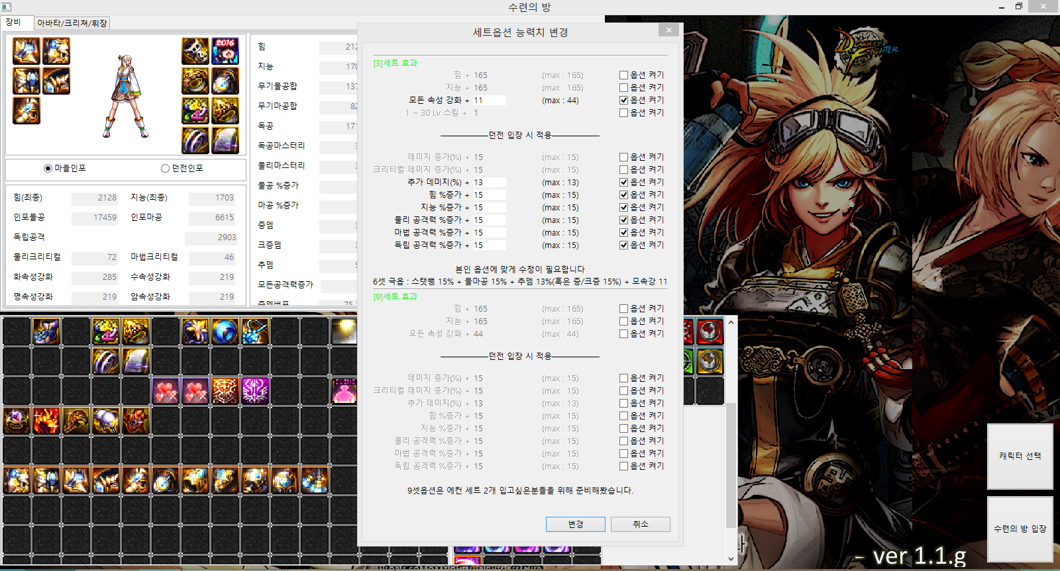Click the application icon in the title bar

click(x=7, y=7)
